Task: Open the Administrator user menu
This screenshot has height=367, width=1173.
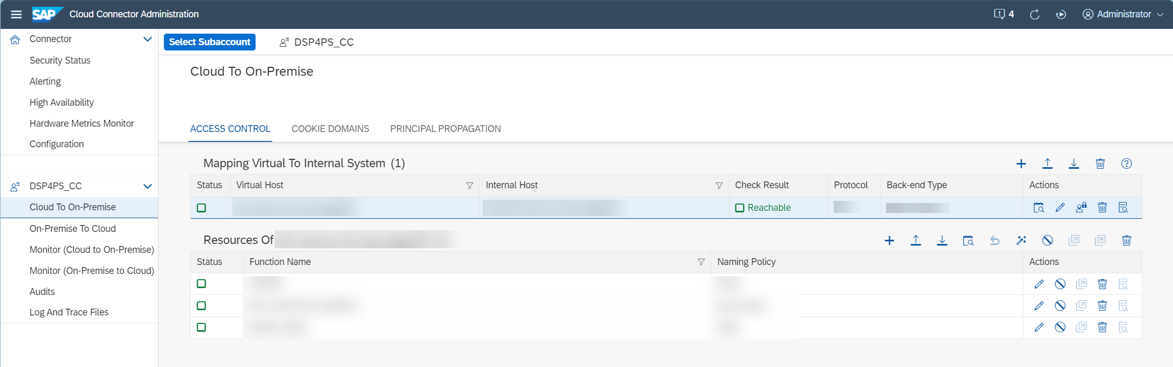Action: pos(1122,14)
